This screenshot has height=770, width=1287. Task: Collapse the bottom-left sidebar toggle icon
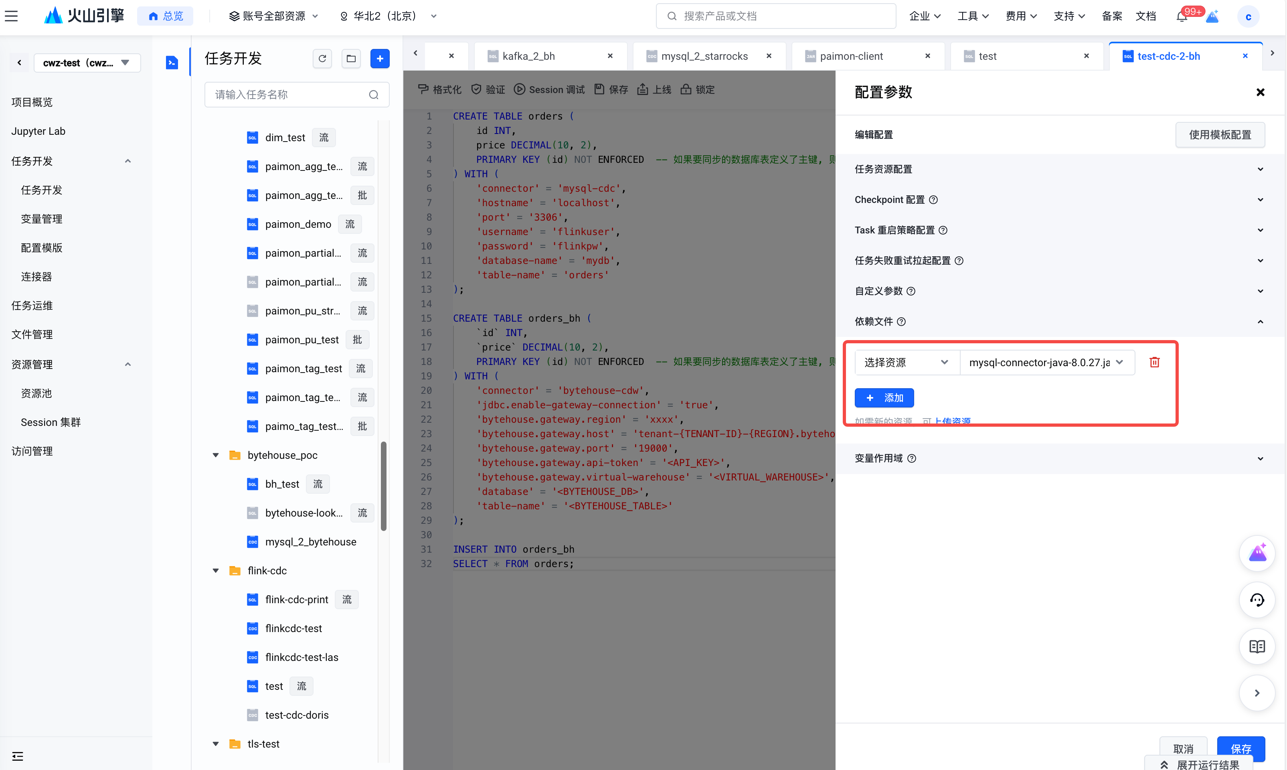[18, 756]
